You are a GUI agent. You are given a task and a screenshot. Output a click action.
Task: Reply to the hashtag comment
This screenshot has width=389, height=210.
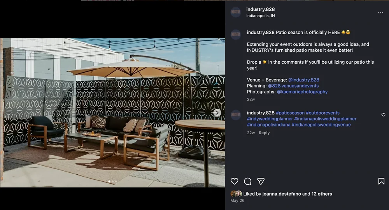[264, 133]
